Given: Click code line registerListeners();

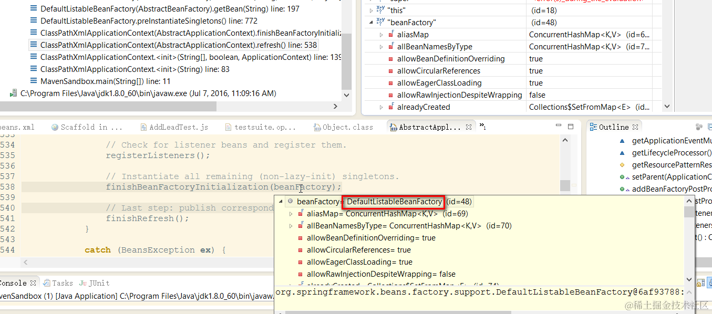Looking at the screenshot, I should [158, 155].
